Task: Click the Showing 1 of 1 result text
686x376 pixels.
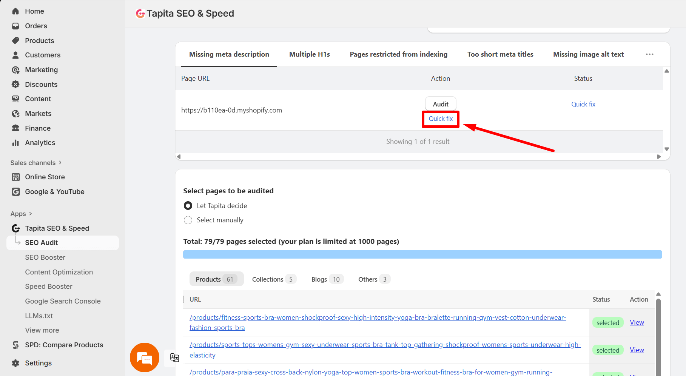Action: [x=418, y=142]
